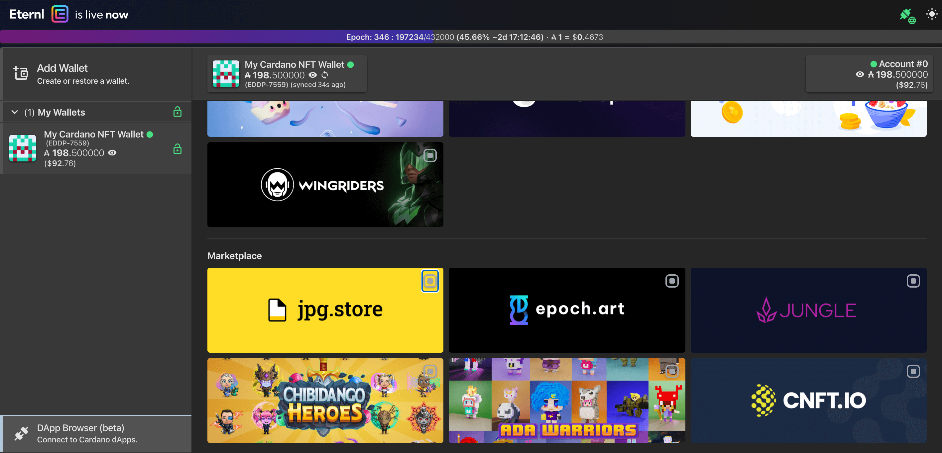This screenshot has width=942, height=453.
Task: Open the My Cardano NFT Wallet top card
Action: (287, 74)
